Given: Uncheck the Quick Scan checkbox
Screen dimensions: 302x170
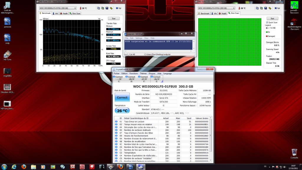Looking at the screenshot, I should 267,22.
